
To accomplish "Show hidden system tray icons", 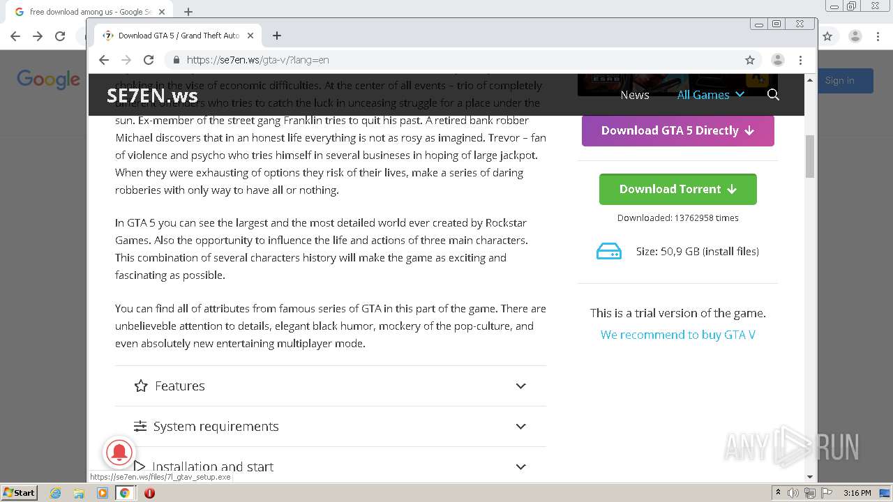I will pos(778,493).
